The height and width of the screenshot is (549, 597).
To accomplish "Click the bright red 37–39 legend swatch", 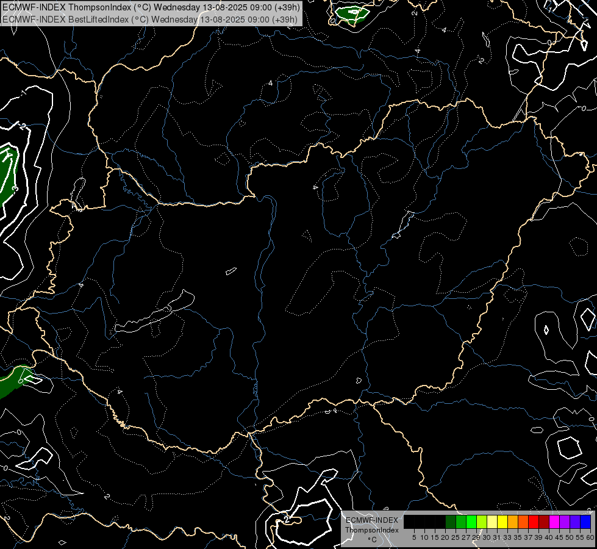I will 533,522.
